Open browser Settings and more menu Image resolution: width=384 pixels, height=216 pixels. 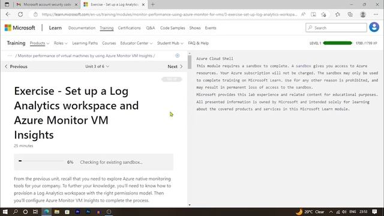[376, 14]
